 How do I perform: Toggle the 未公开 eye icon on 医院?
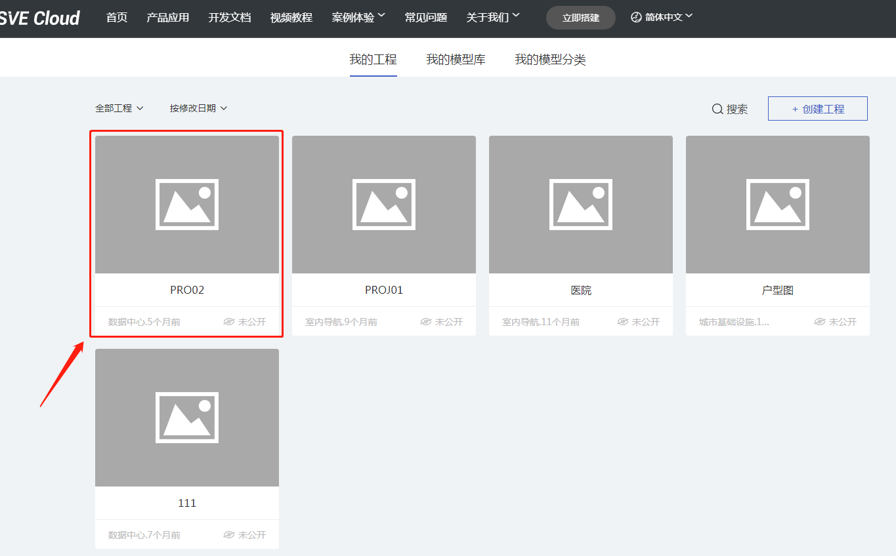[x=623, y=322]
